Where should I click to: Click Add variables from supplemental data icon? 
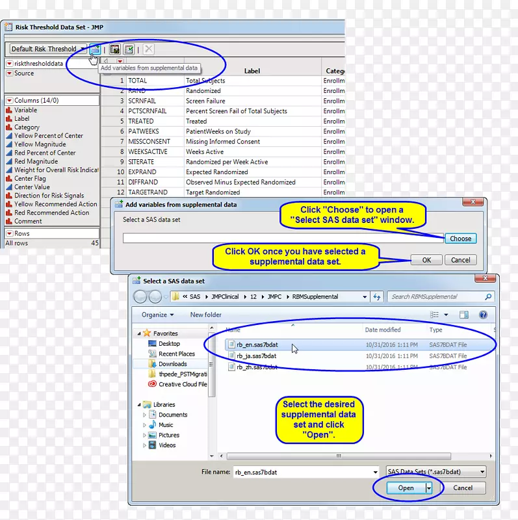[x=95, y=49]
